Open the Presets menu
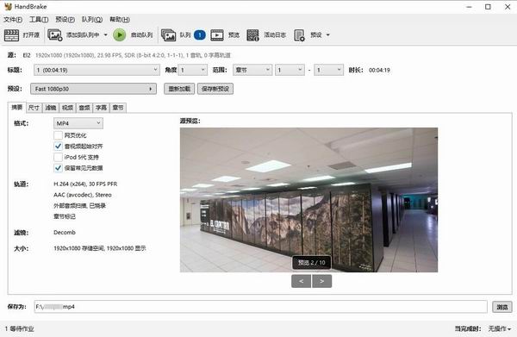The width and height of the screenshot is (517, 337). [65, 20]
